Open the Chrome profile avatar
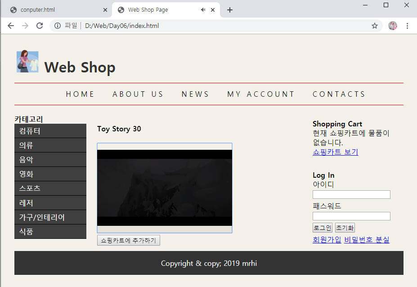Viewport: 417px width, 287px height. 393,26
